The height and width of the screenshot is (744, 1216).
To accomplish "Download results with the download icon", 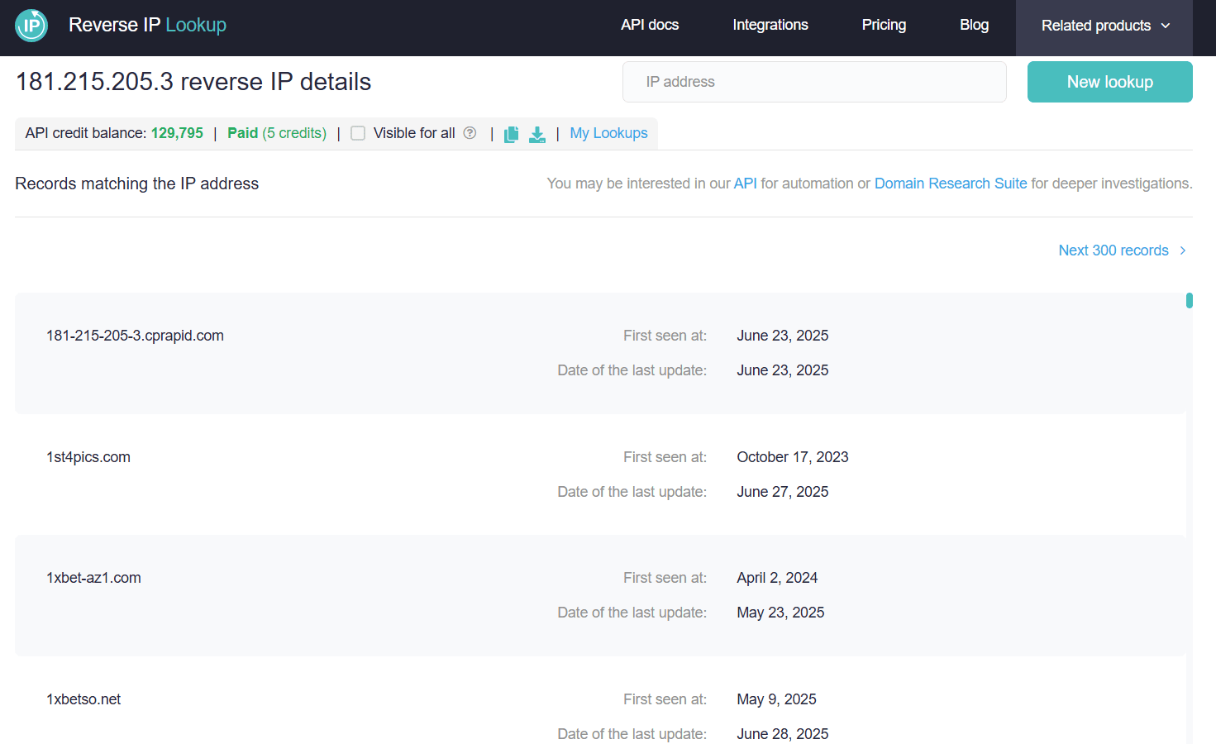I will (x=537, y=134).
